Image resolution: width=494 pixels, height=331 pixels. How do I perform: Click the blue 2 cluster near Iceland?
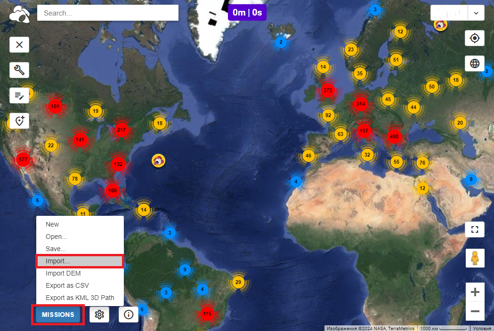(281, 42)
